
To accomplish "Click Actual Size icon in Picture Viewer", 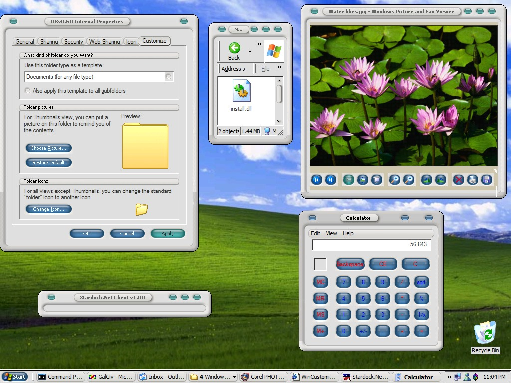I will coord(362,180).
